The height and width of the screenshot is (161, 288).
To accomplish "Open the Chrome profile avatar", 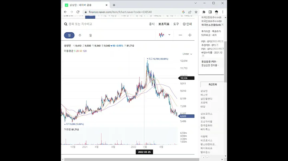I will pos(216,12).
